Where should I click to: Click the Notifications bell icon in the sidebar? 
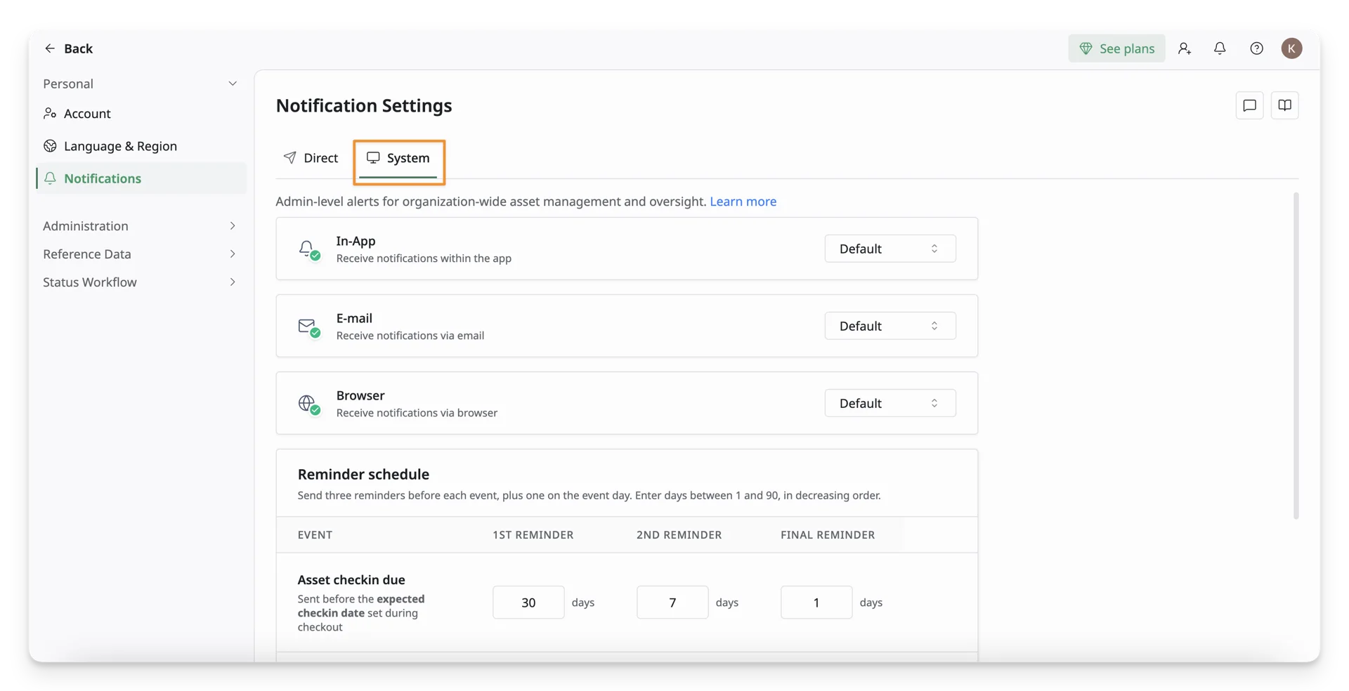tap(50, 178)
